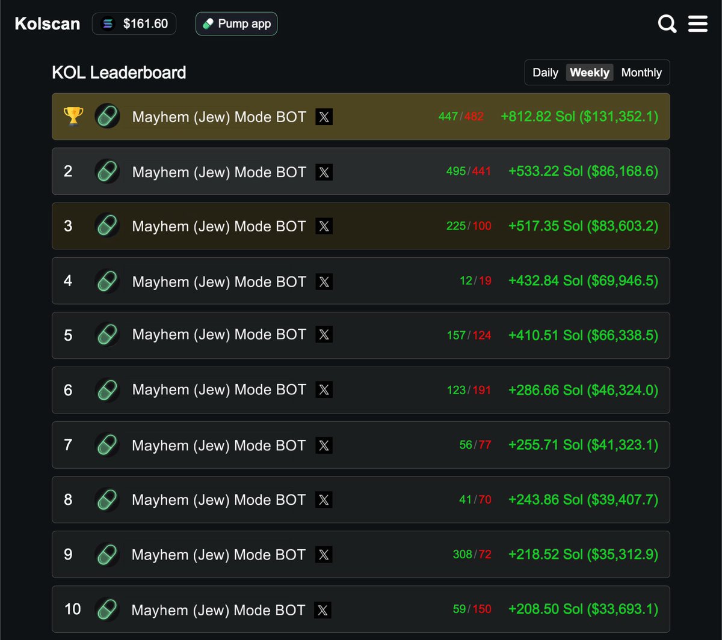Open rank 5 Mayhem (Jew) Mode BOT name
This screenshot has height=640, width=722.
tap(219, 335)
